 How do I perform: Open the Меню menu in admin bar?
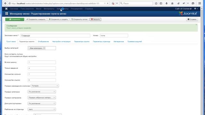pyautogui.click(x=38, y=9)
